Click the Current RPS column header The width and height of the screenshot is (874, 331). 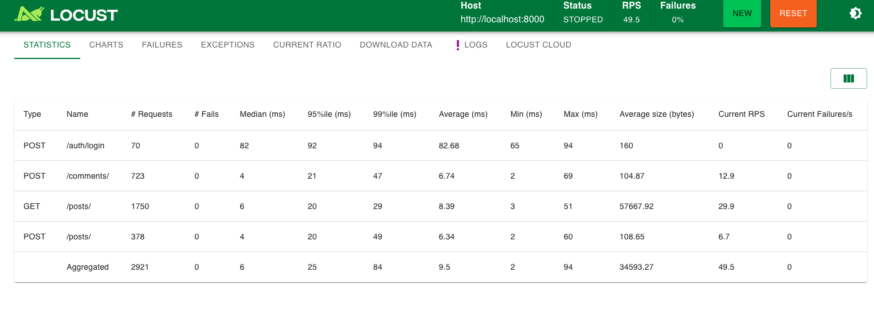[x=741, y=114]
